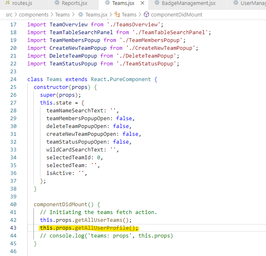Click 'this.state' on line 27
This screenshot has width=266, height=256.
tap(56, 103)
